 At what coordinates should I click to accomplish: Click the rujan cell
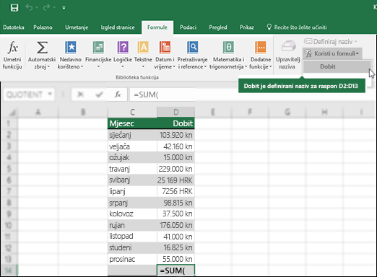pyautogui.click(x=132, y=225)
